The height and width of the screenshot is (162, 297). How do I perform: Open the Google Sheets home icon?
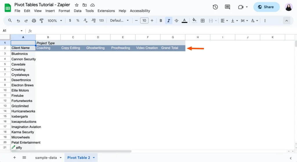[8, 8]
